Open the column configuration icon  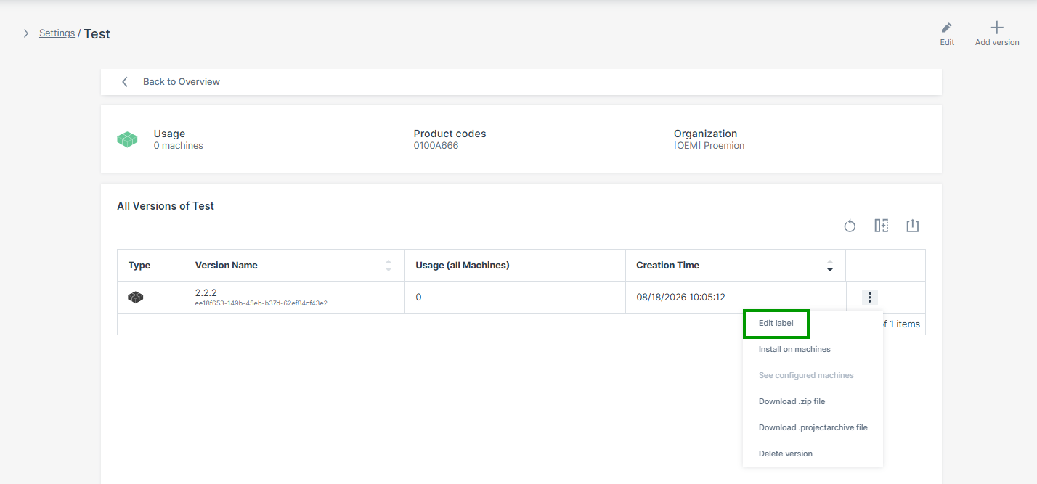click(x=882, y=226)
